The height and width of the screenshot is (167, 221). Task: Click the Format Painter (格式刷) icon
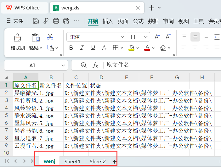(x=18, y=38)
